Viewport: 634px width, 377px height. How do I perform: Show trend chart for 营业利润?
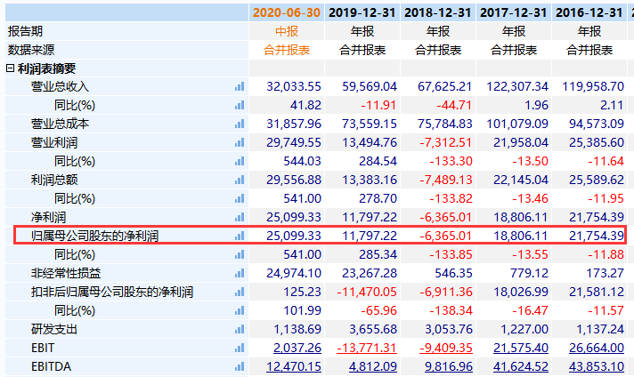point(239,142)
